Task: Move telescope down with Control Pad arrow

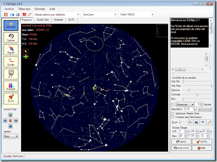Action: pos(11,126)
